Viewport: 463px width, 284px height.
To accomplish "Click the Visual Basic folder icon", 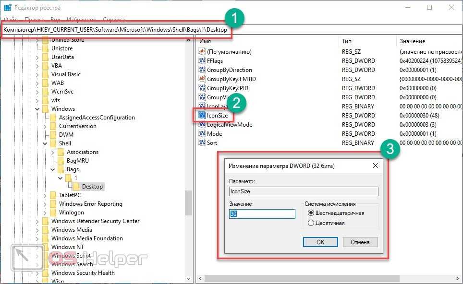I will [x=46, y=74].
